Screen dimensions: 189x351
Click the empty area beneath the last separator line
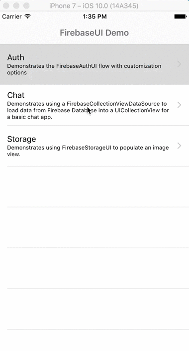click(94, 340)
